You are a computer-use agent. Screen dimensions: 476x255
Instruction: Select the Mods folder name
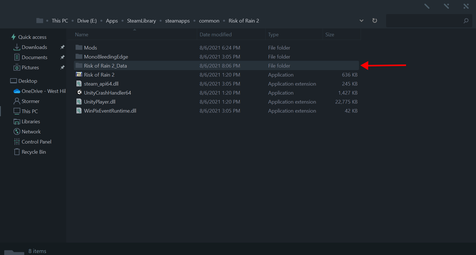point(91,48)
